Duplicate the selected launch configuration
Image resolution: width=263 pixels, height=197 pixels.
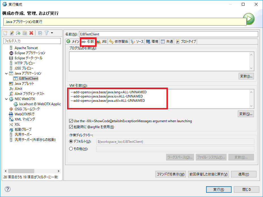tap(25, 33)
